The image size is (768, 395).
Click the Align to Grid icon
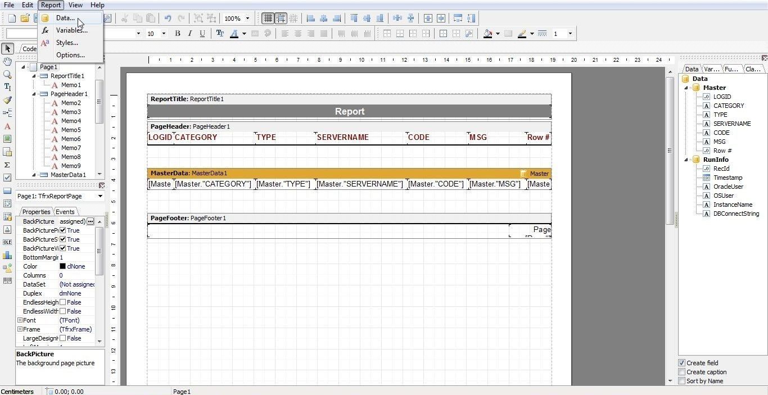click(281, 19)
